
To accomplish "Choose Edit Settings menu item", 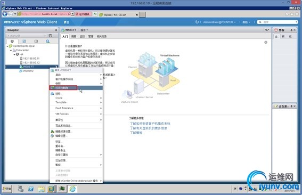I will point(76,136).
